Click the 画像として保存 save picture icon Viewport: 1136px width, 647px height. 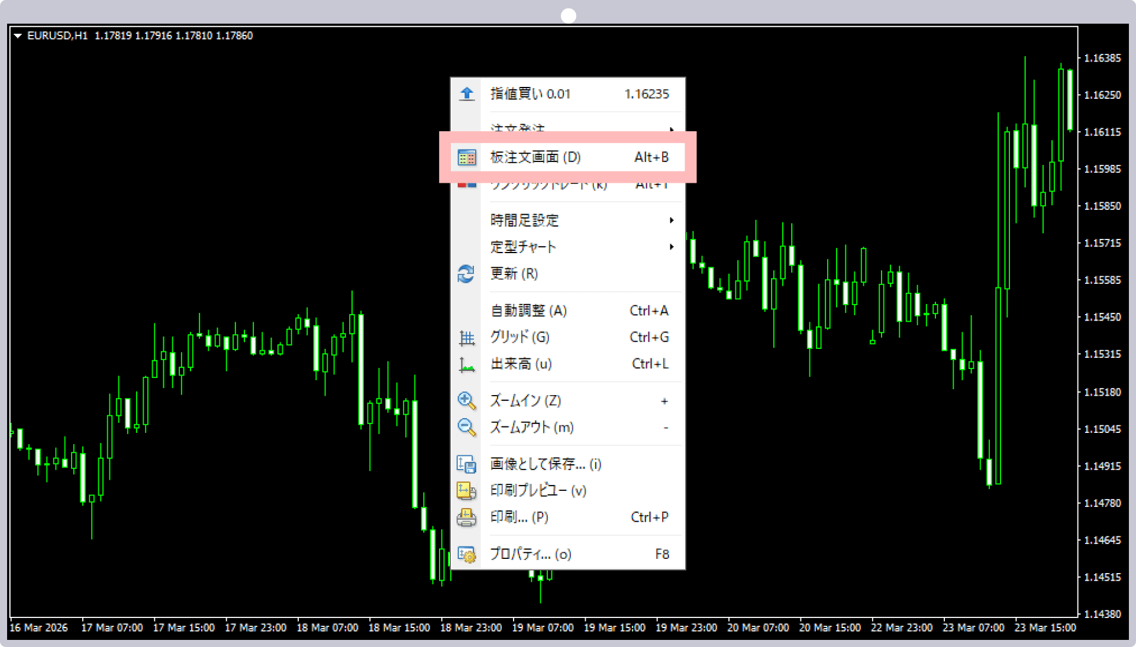coord(466,464)
